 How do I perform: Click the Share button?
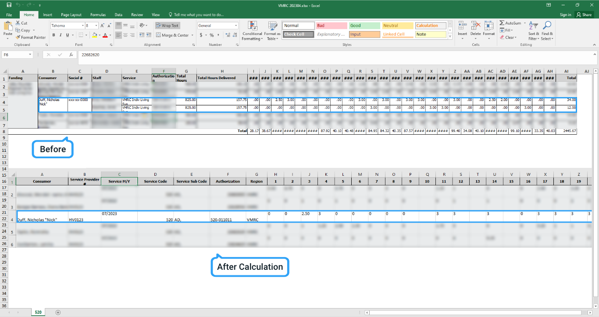584,14
